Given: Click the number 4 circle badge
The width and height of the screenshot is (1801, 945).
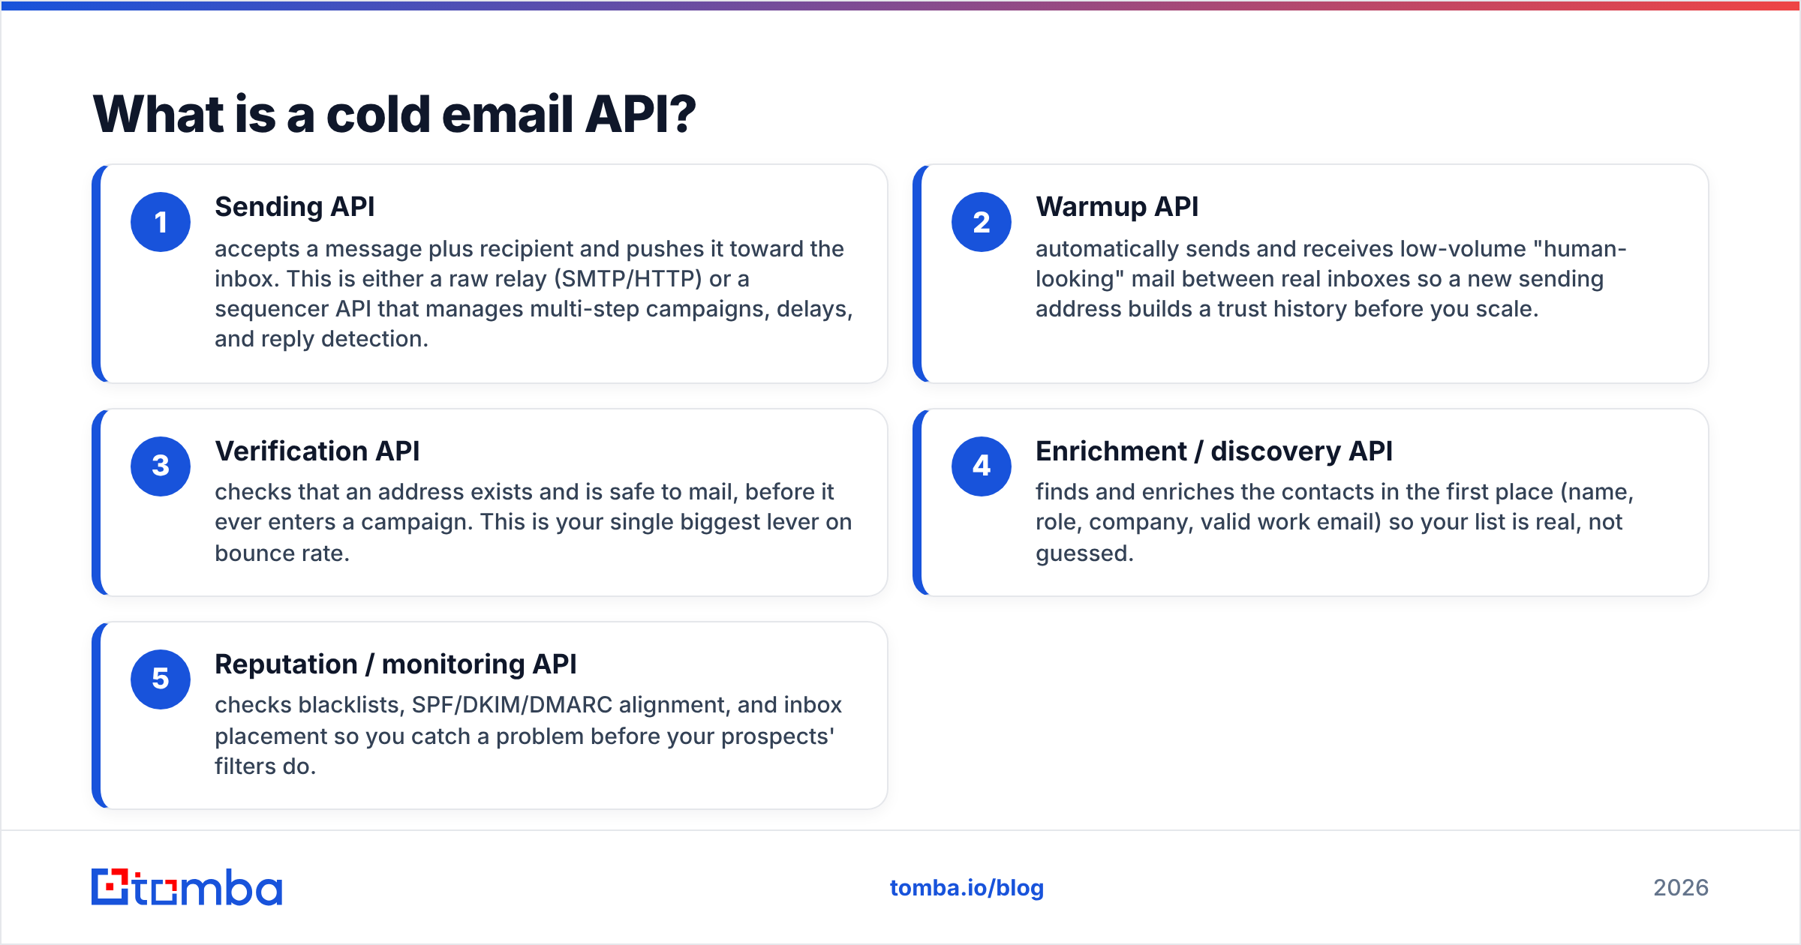Looking at the screenshot, I should pyautogui.click(x=982, y=466).
